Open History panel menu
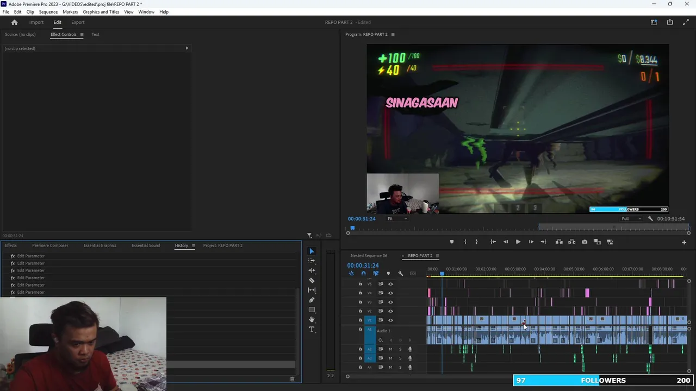Screen dimensions: 696x391 [x=193, y=245]
